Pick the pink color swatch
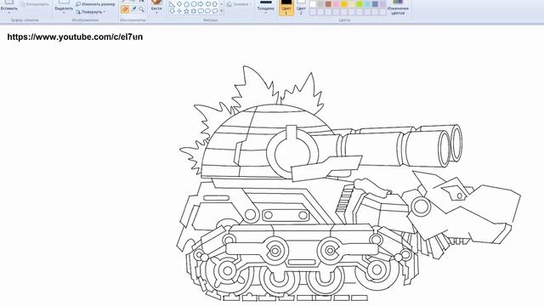Image resolution: width=544 pixels, height=306 pixels. coord(337,4)
